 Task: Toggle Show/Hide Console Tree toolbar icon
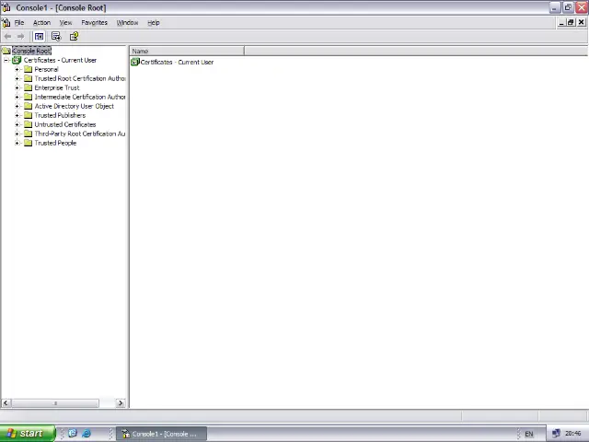tap(39, 37)
